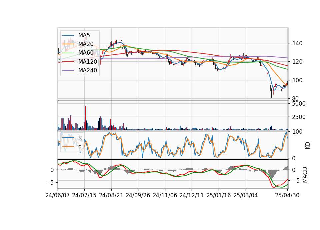This screenshot has height=230, width=320.
Task: Click the −5 label on left MACD axis
Action: 50,182
